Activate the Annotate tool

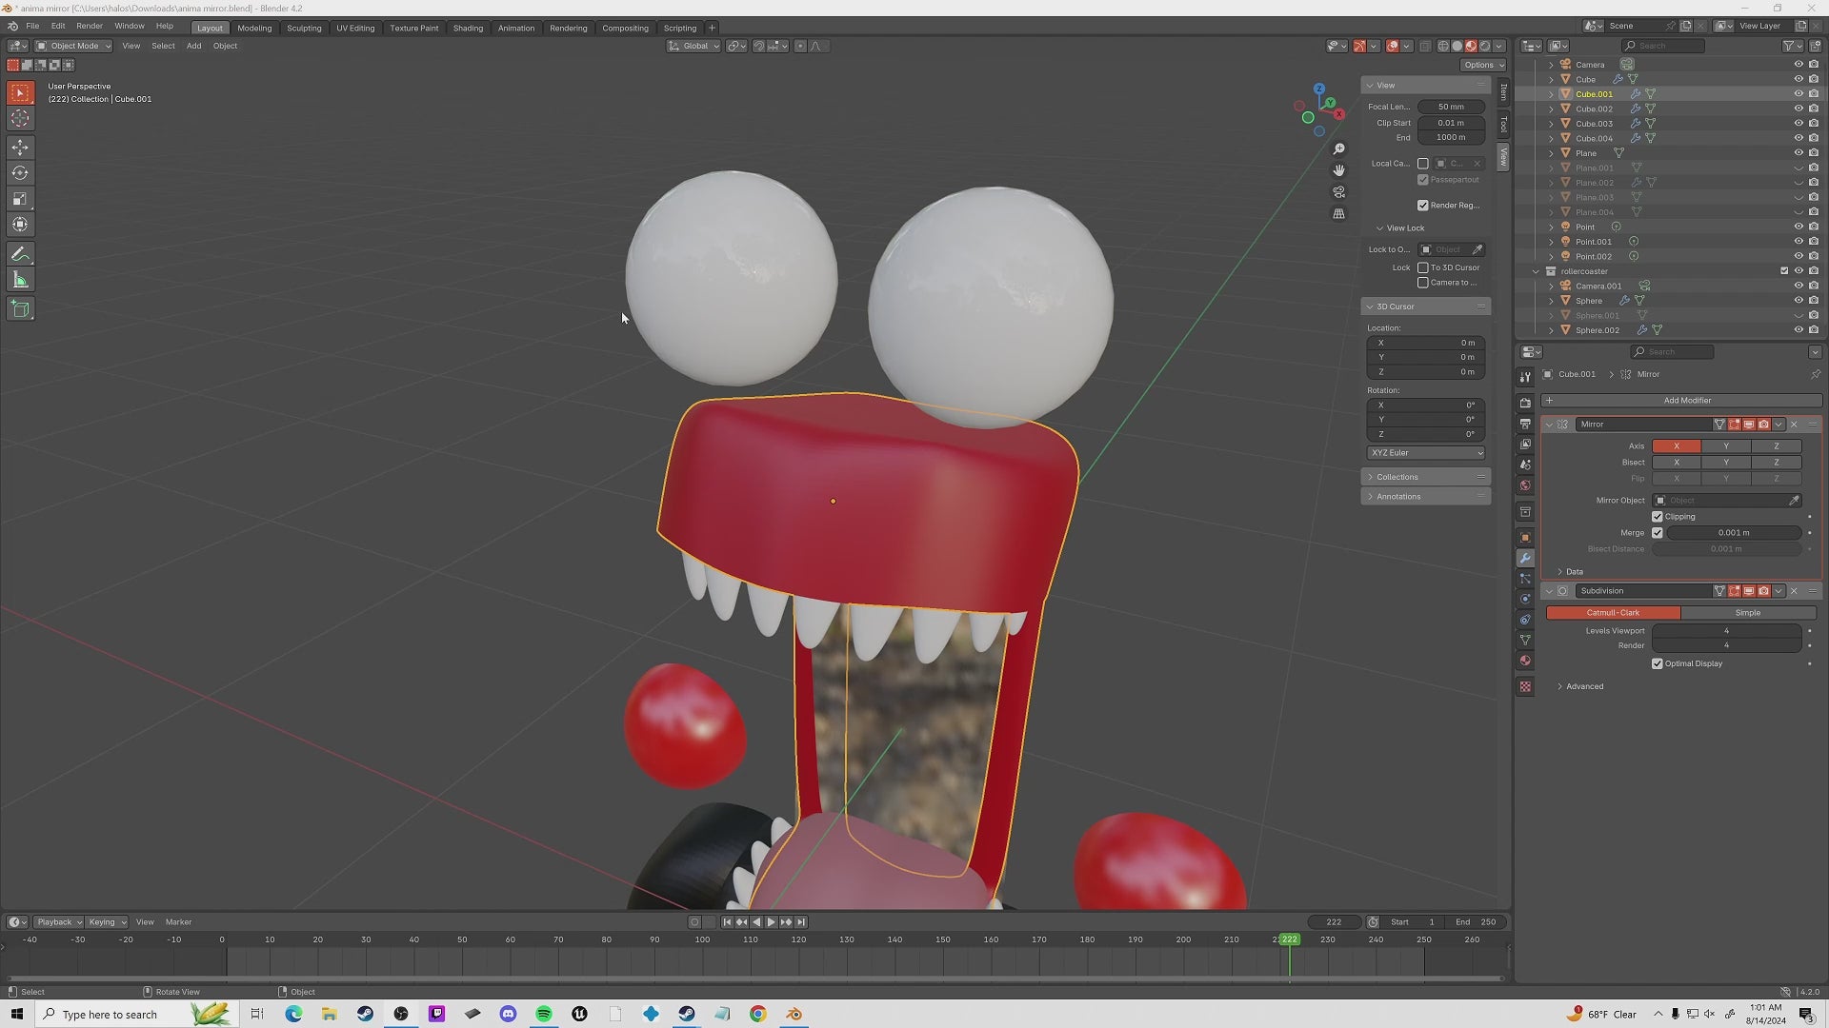(x=20, y=254)
